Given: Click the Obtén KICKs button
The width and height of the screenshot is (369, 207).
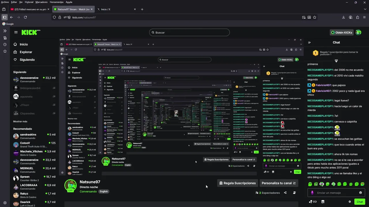Looking at the screenshot, I should click(342, 32).
